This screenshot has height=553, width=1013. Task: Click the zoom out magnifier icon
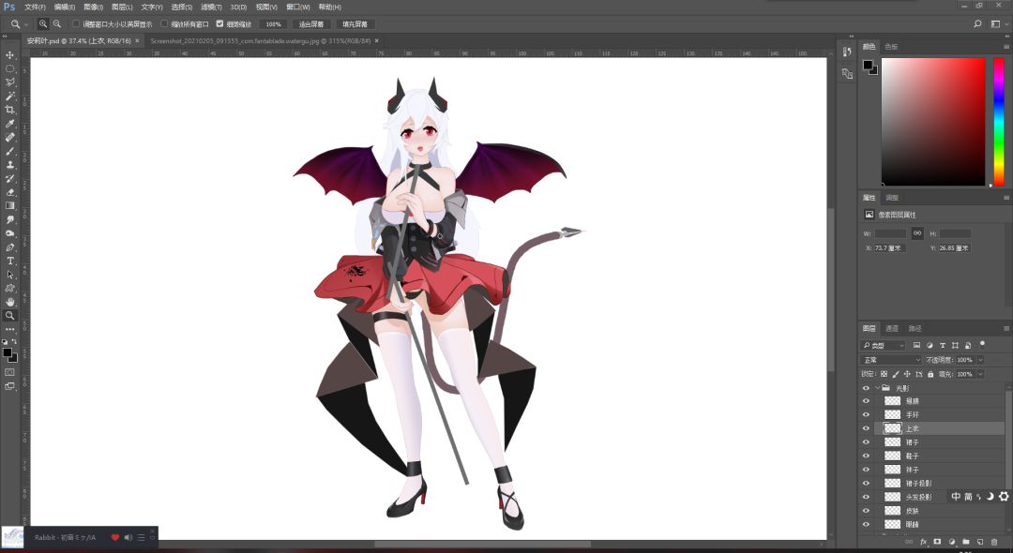[57, 23]
